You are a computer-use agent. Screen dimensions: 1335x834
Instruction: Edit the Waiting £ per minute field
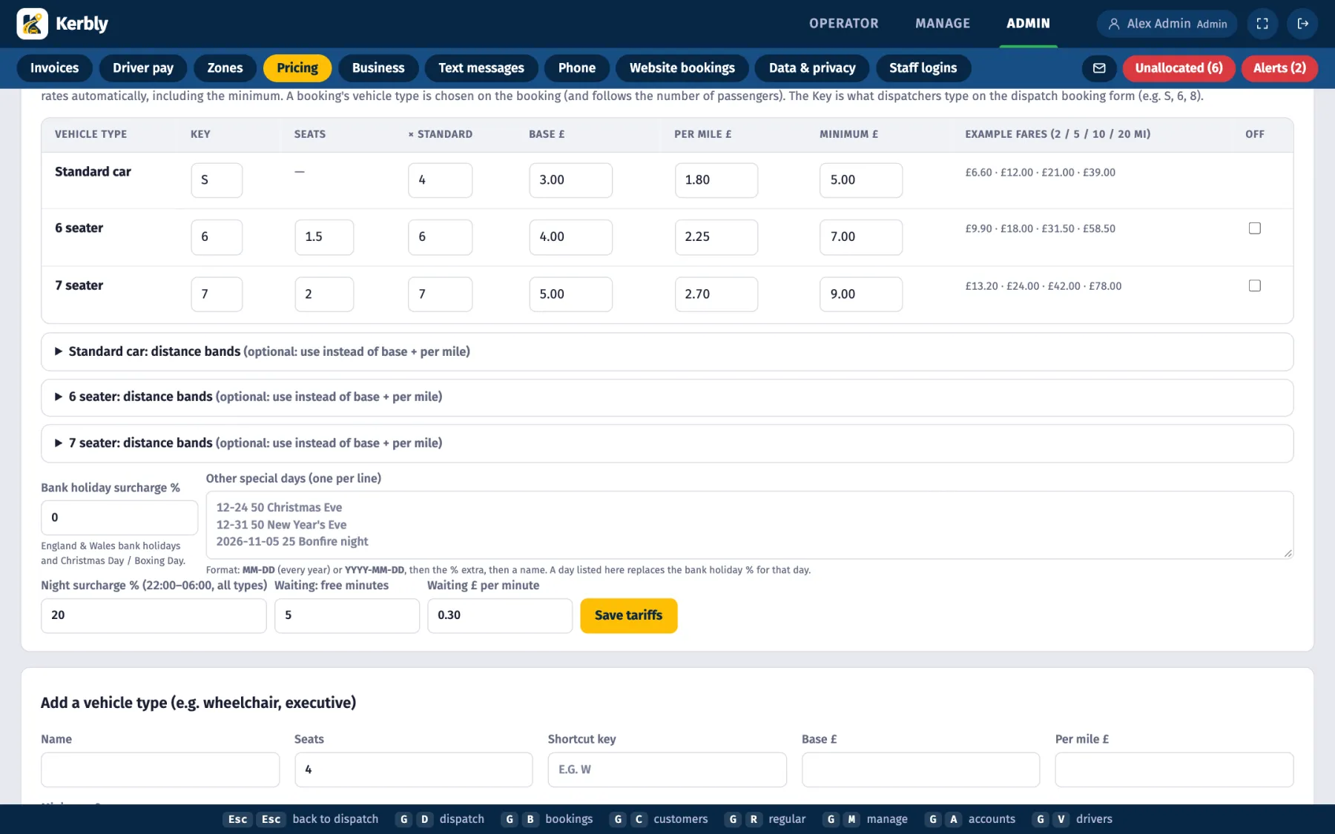[500, 615]
